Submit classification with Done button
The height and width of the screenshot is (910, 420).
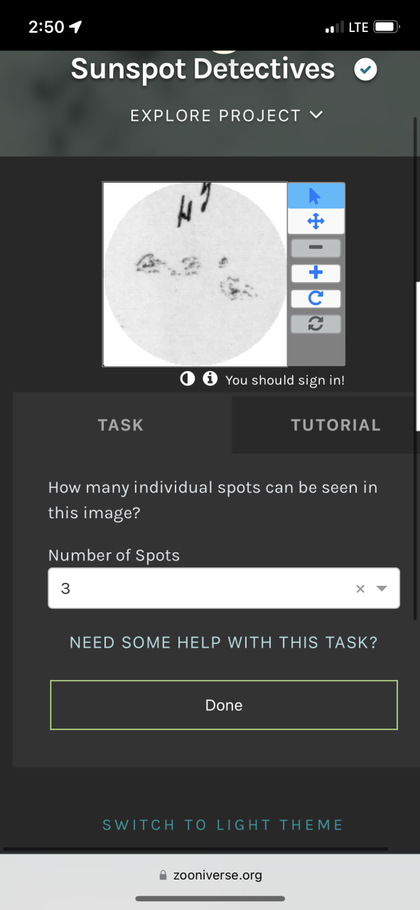click(x=224, y=705)
